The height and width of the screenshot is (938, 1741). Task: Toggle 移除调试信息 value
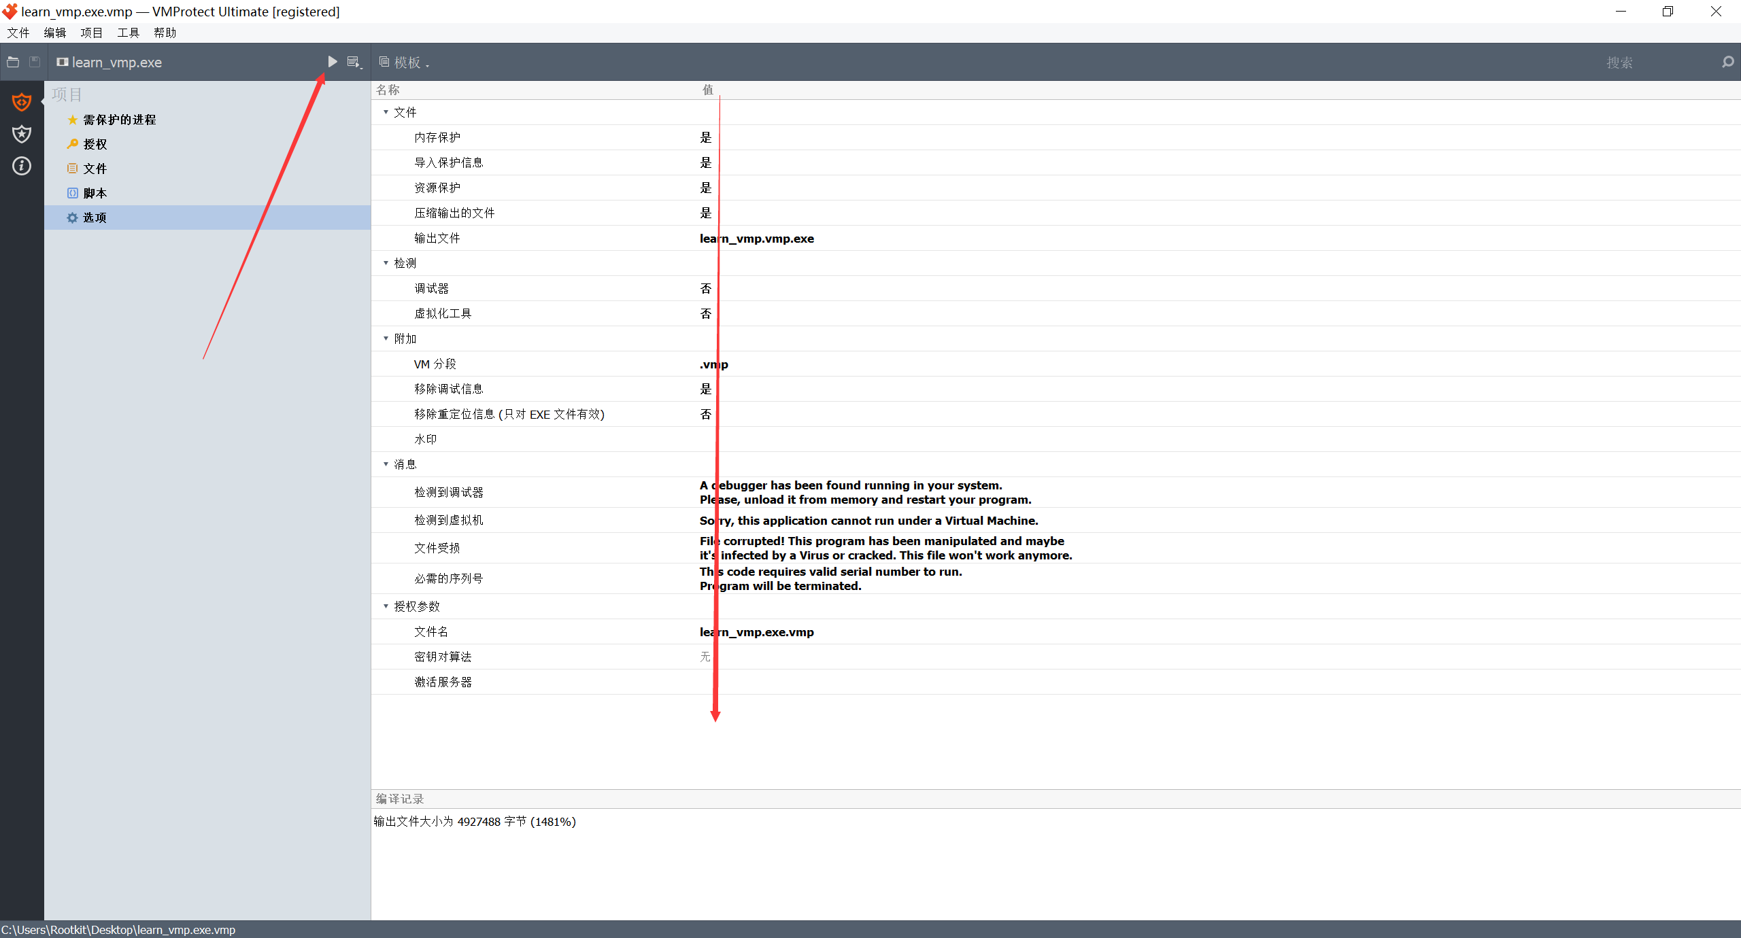(706, 389)
